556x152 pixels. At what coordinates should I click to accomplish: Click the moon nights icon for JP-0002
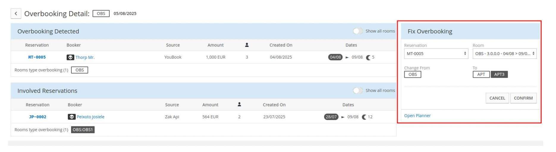pos(364,117)
